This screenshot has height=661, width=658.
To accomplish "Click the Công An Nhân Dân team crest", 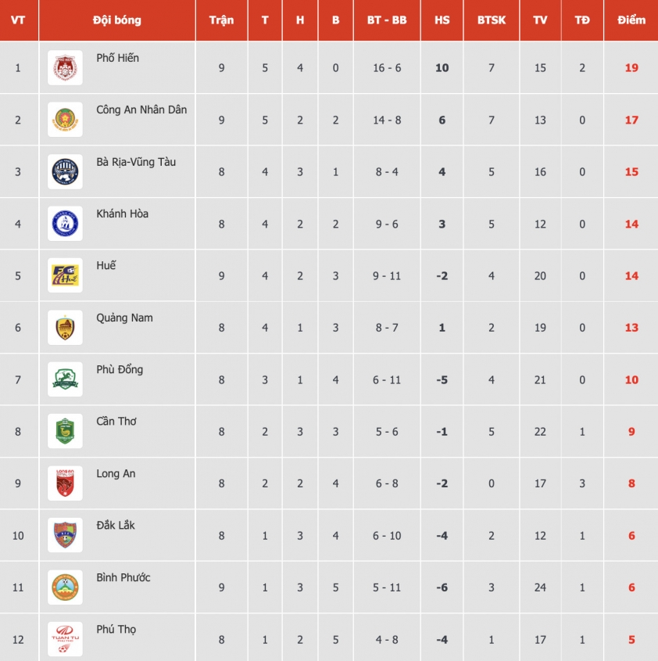I will [65, 120].
